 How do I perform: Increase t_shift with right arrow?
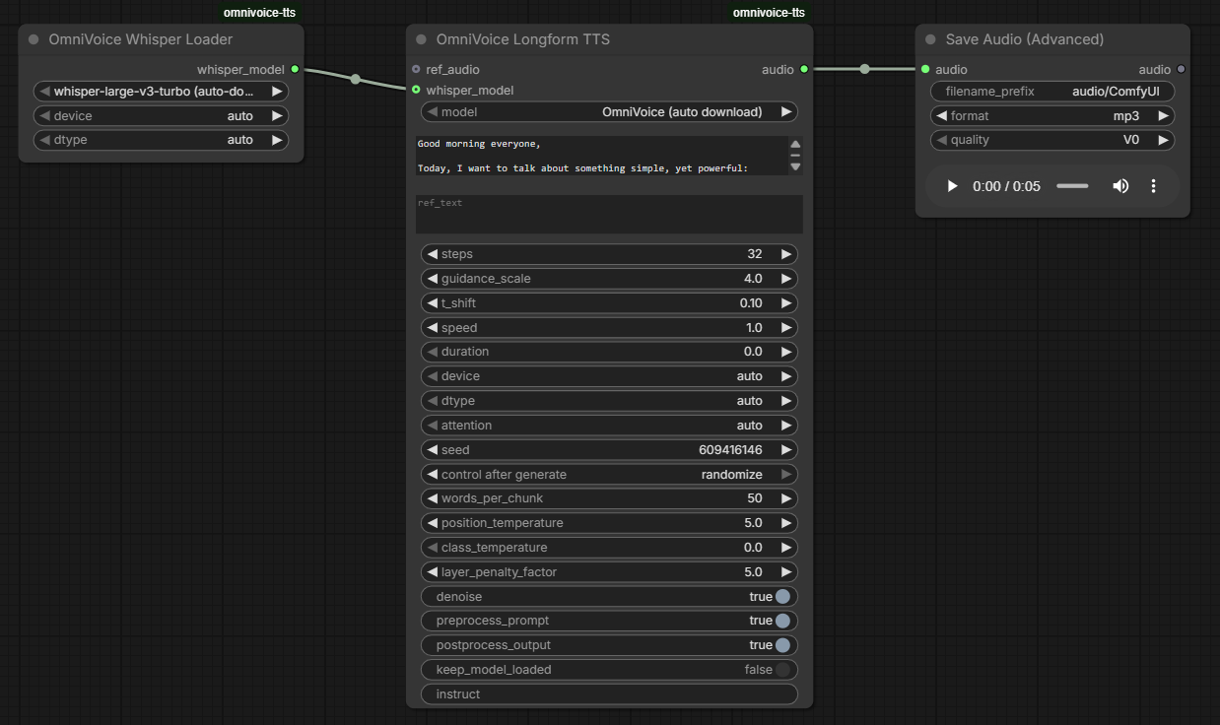pos(786,303)
